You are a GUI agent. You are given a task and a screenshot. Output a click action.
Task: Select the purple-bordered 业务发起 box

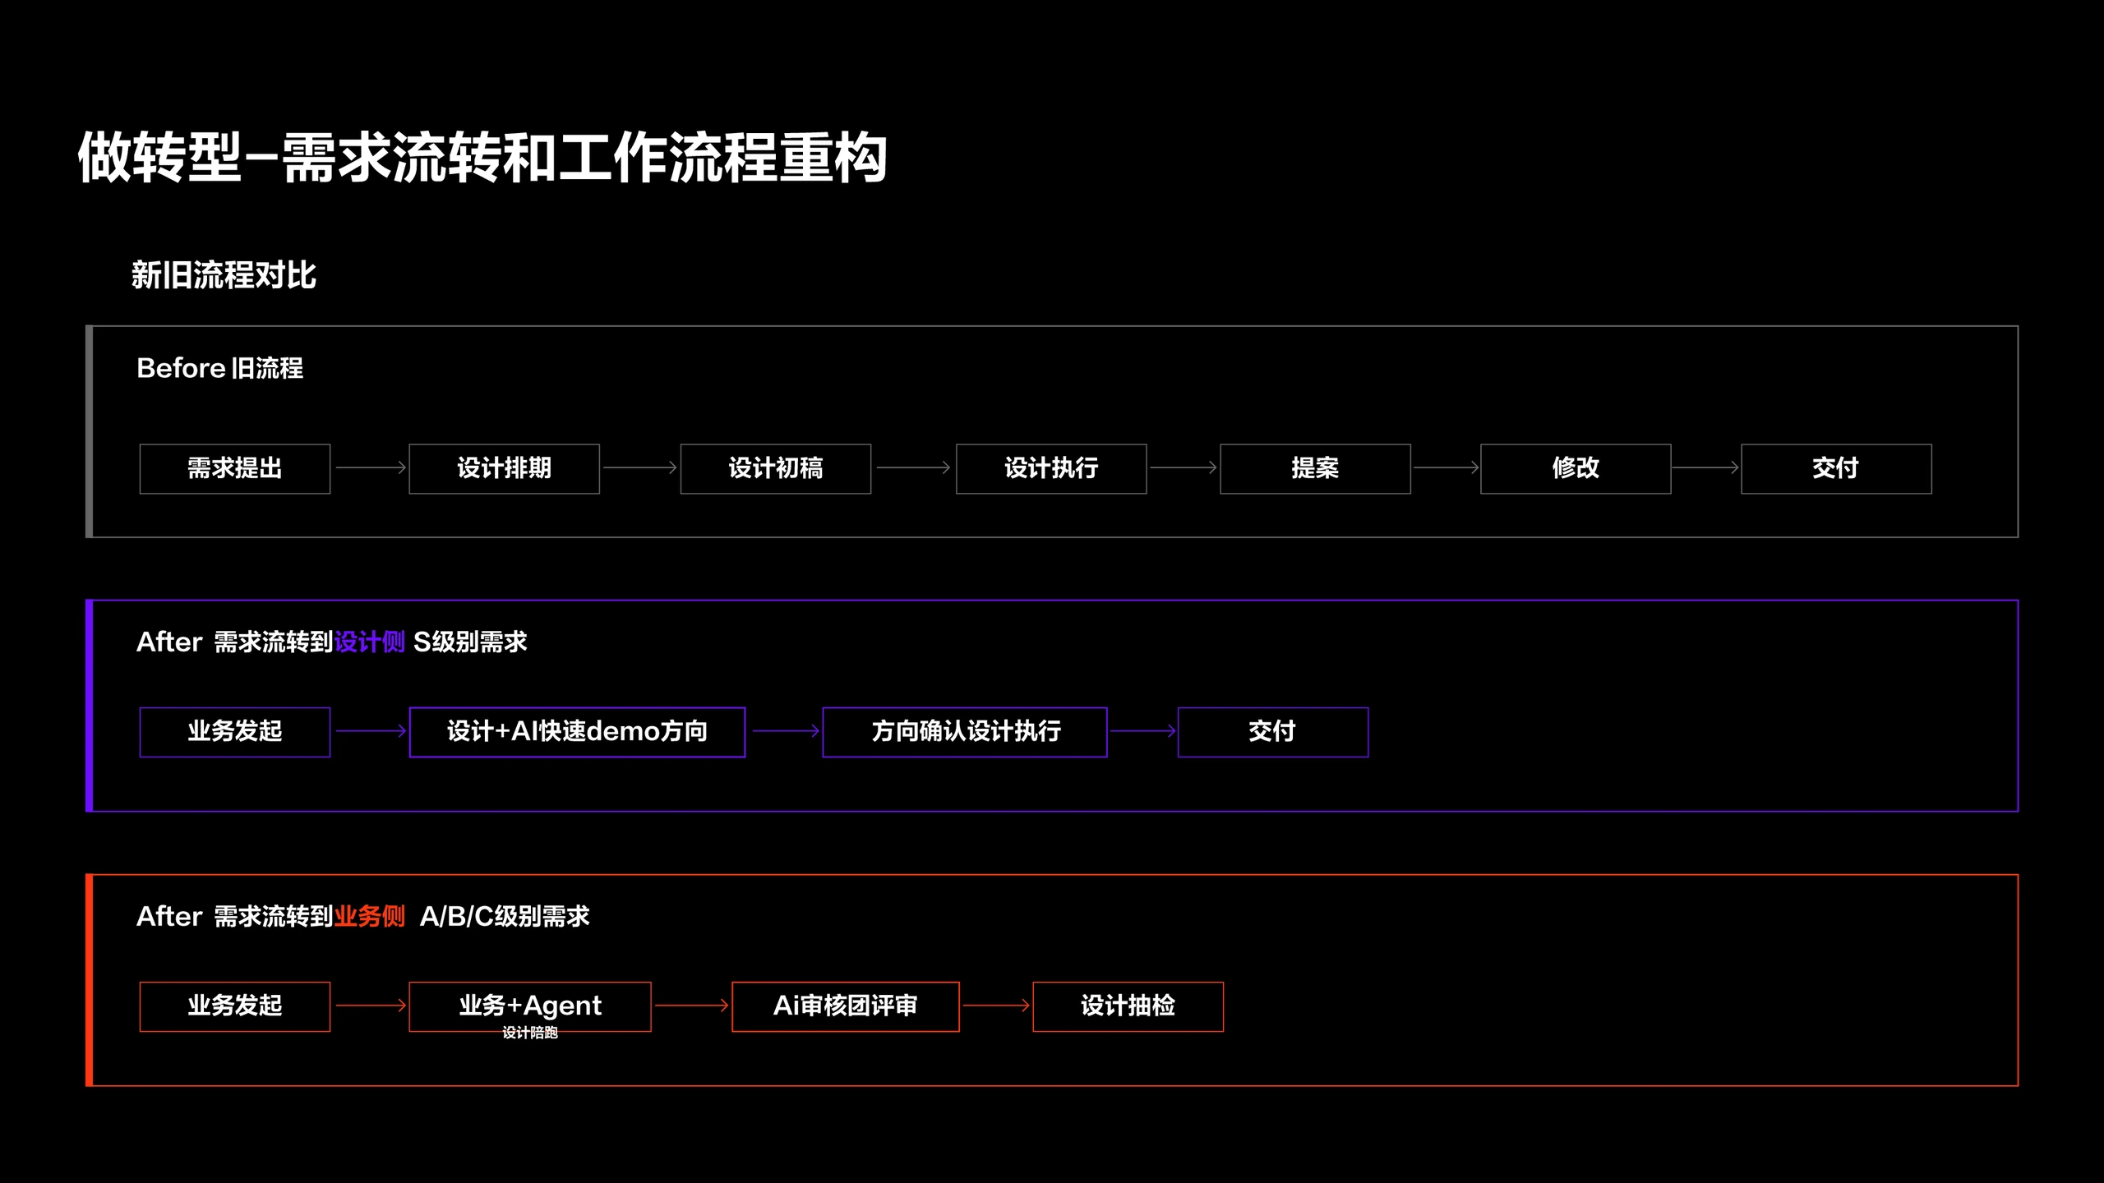(x=235, y=731)
